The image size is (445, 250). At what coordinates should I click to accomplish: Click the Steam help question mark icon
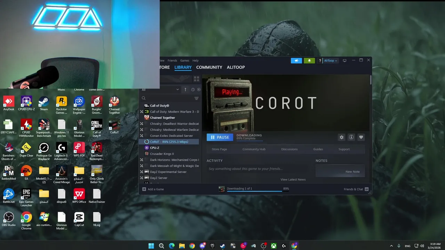point(320,61)
